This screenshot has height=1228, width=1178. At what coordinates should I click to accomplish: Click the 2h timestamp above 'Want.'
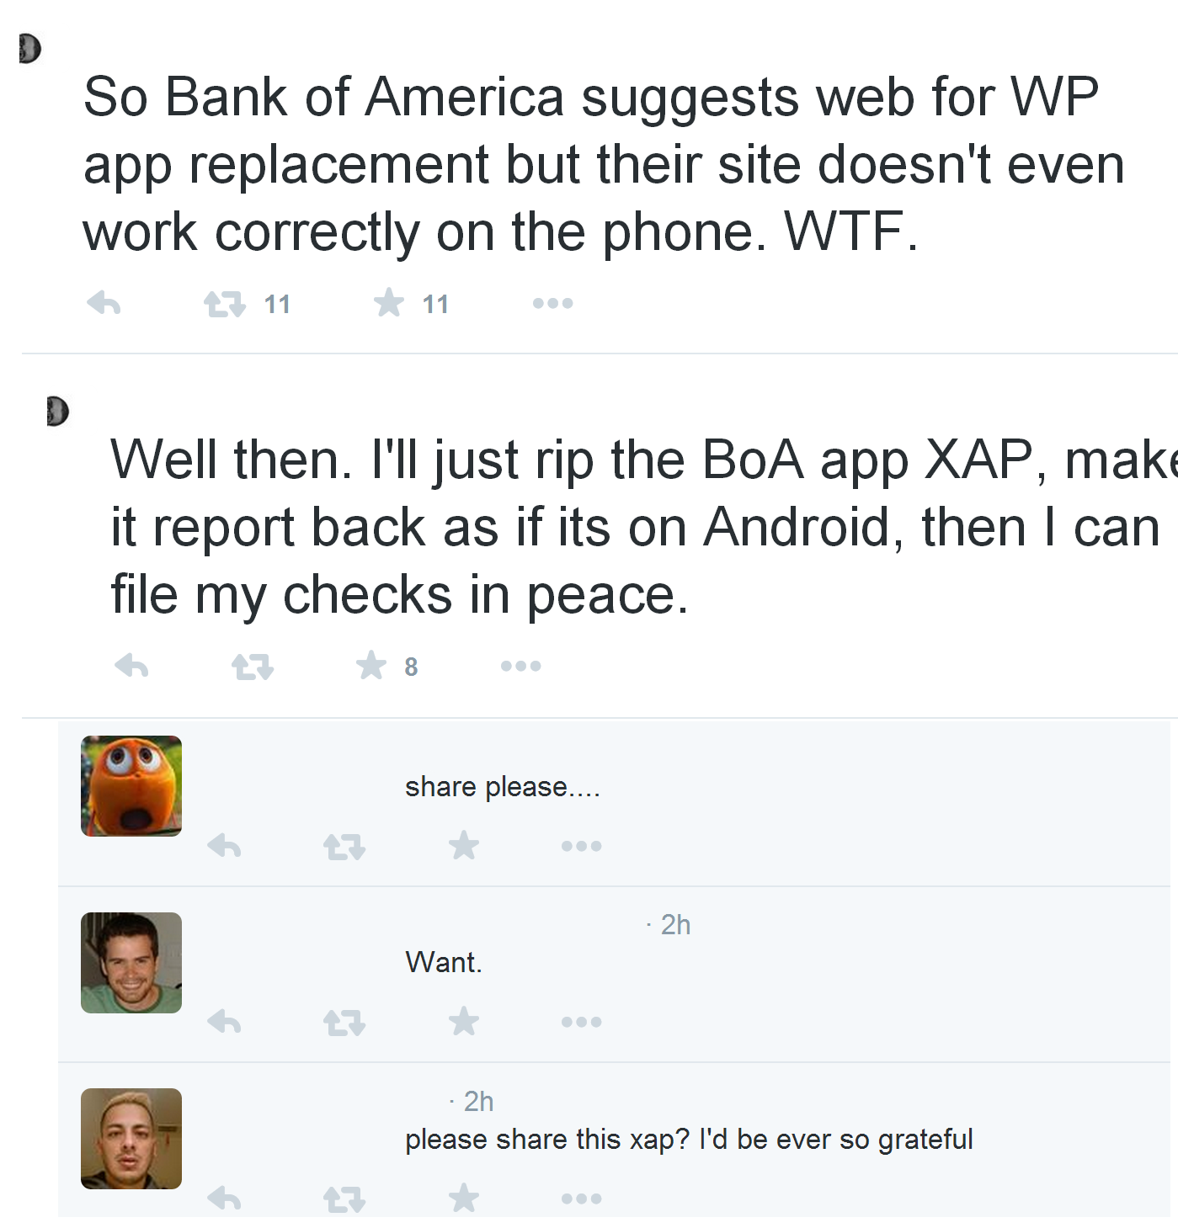click(675, 924)
